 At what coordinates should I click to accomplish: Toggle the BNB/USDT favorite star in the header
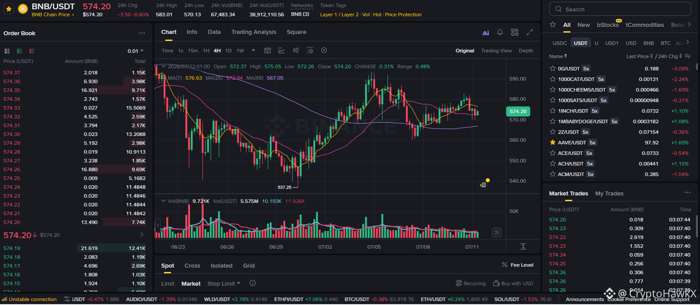pyautogui.click(x=9, y=9)
